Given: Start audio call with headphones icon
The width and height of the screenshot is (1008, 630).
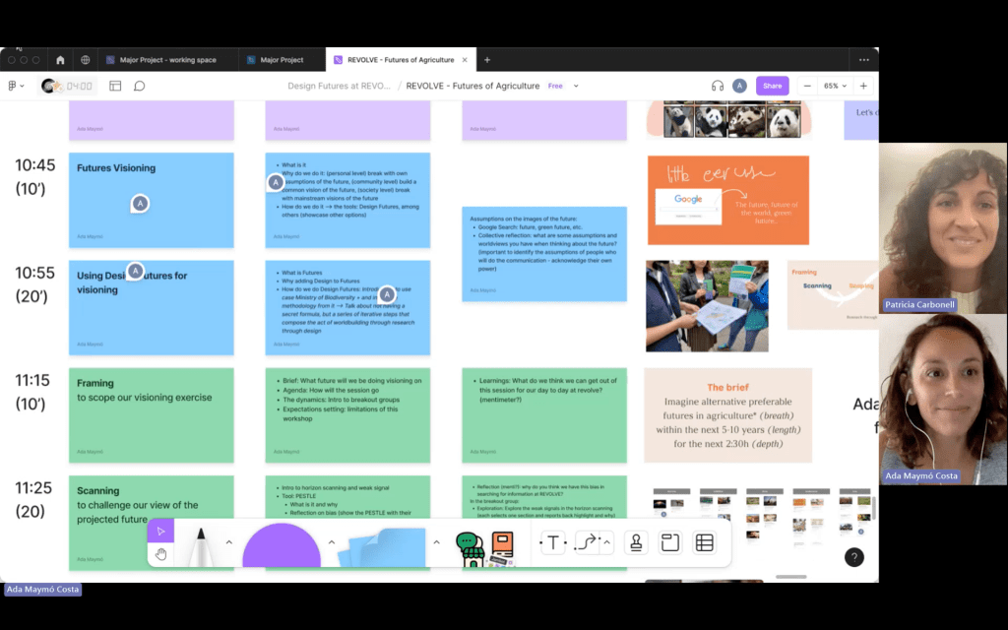Looking at the screenshot, I should click(x=718, y=86).
